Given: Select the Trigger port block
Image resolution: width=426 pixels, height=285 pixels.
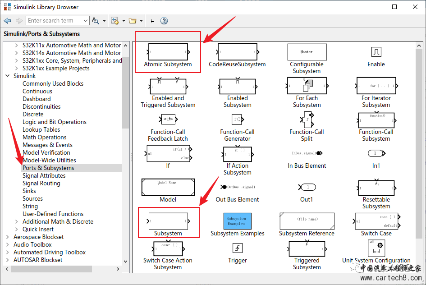Looking at the screenshot, I should pyautogui.click(x=238, y=248).
